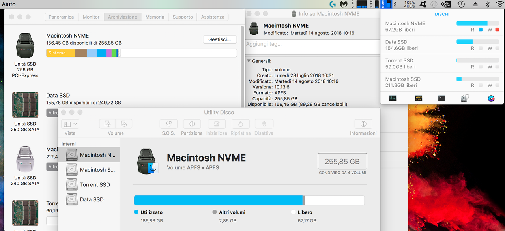
Task: Click the Torrent SSD row in iStat panel
Action: pos(442,64)
